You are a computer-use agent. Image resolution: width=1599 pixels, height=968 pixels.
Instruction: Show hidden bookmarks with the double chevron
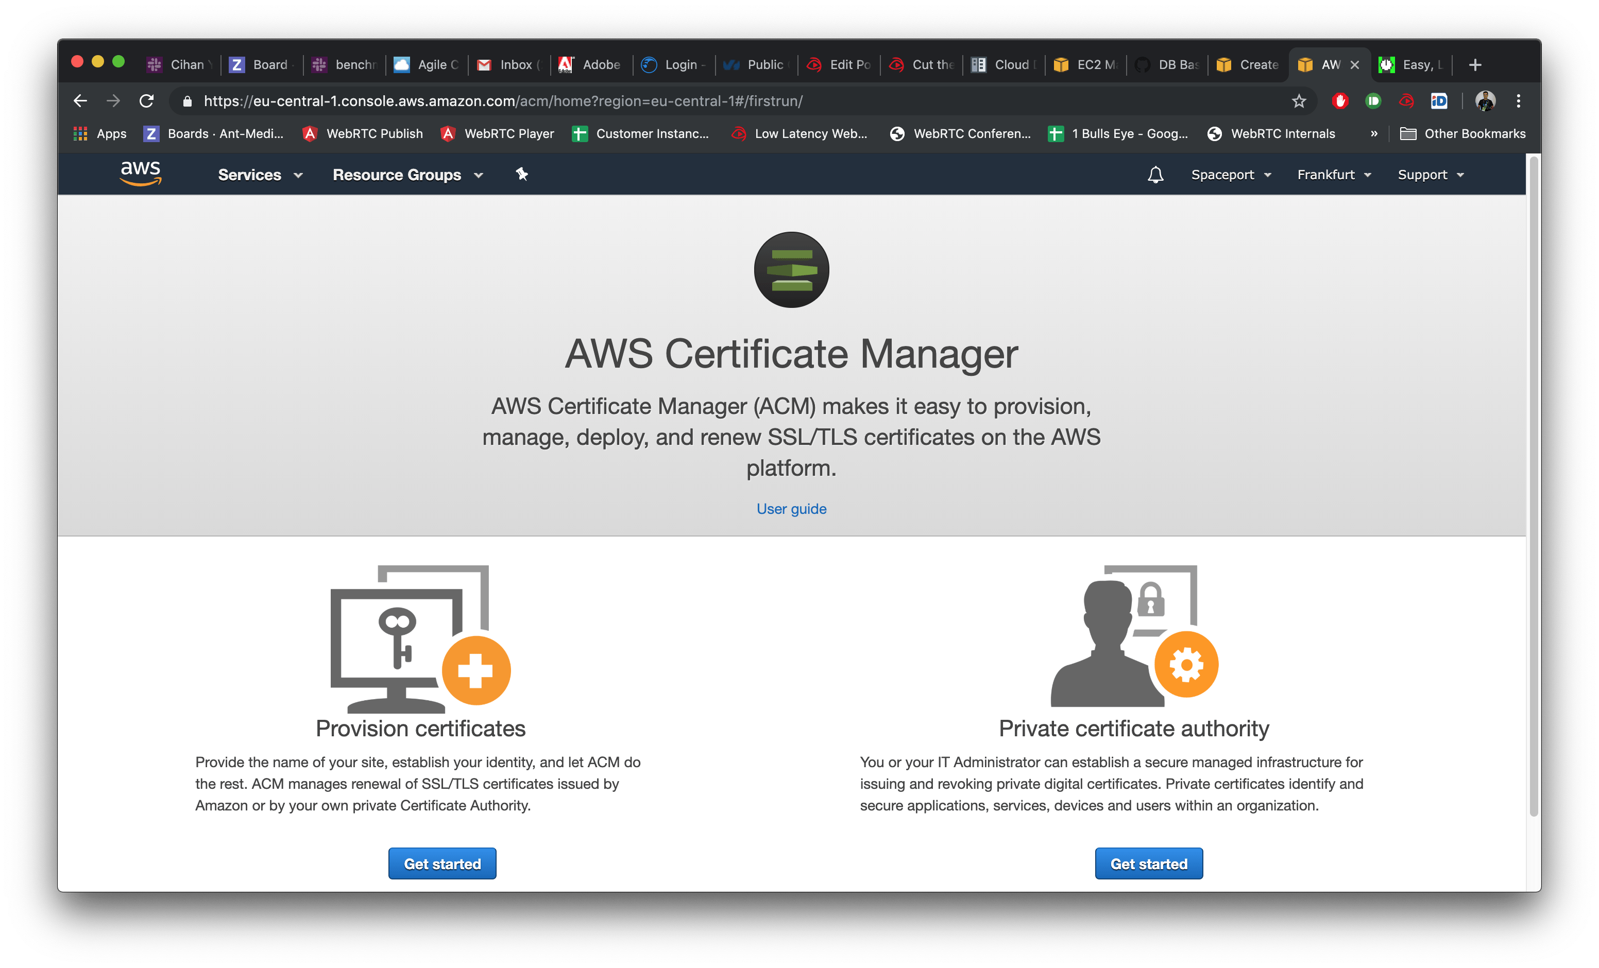coord(1374,134)
